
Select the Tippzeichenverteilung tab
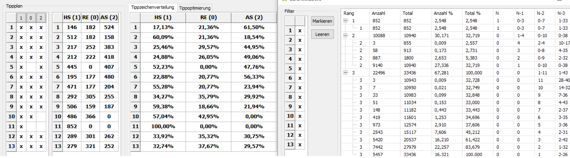(153, 7)
